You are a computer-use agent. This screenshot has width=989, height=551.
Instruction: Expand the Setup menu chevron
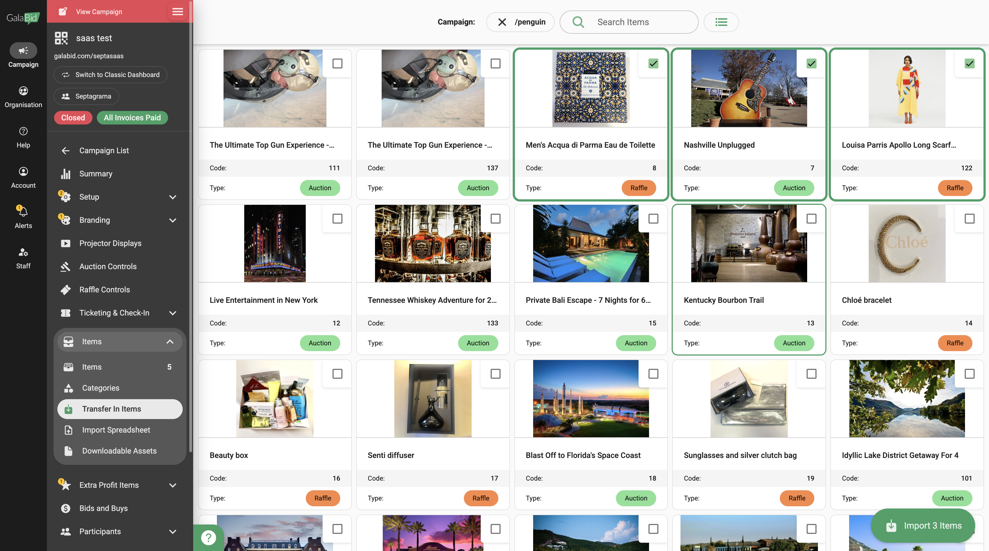click(173, 197)
